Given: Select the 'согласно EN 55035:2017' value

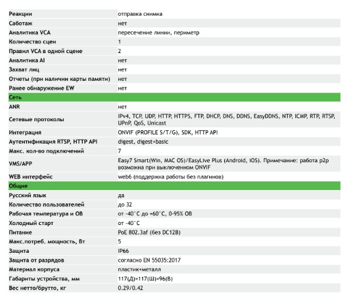Looking at the screenshot, I should point(149,260).
